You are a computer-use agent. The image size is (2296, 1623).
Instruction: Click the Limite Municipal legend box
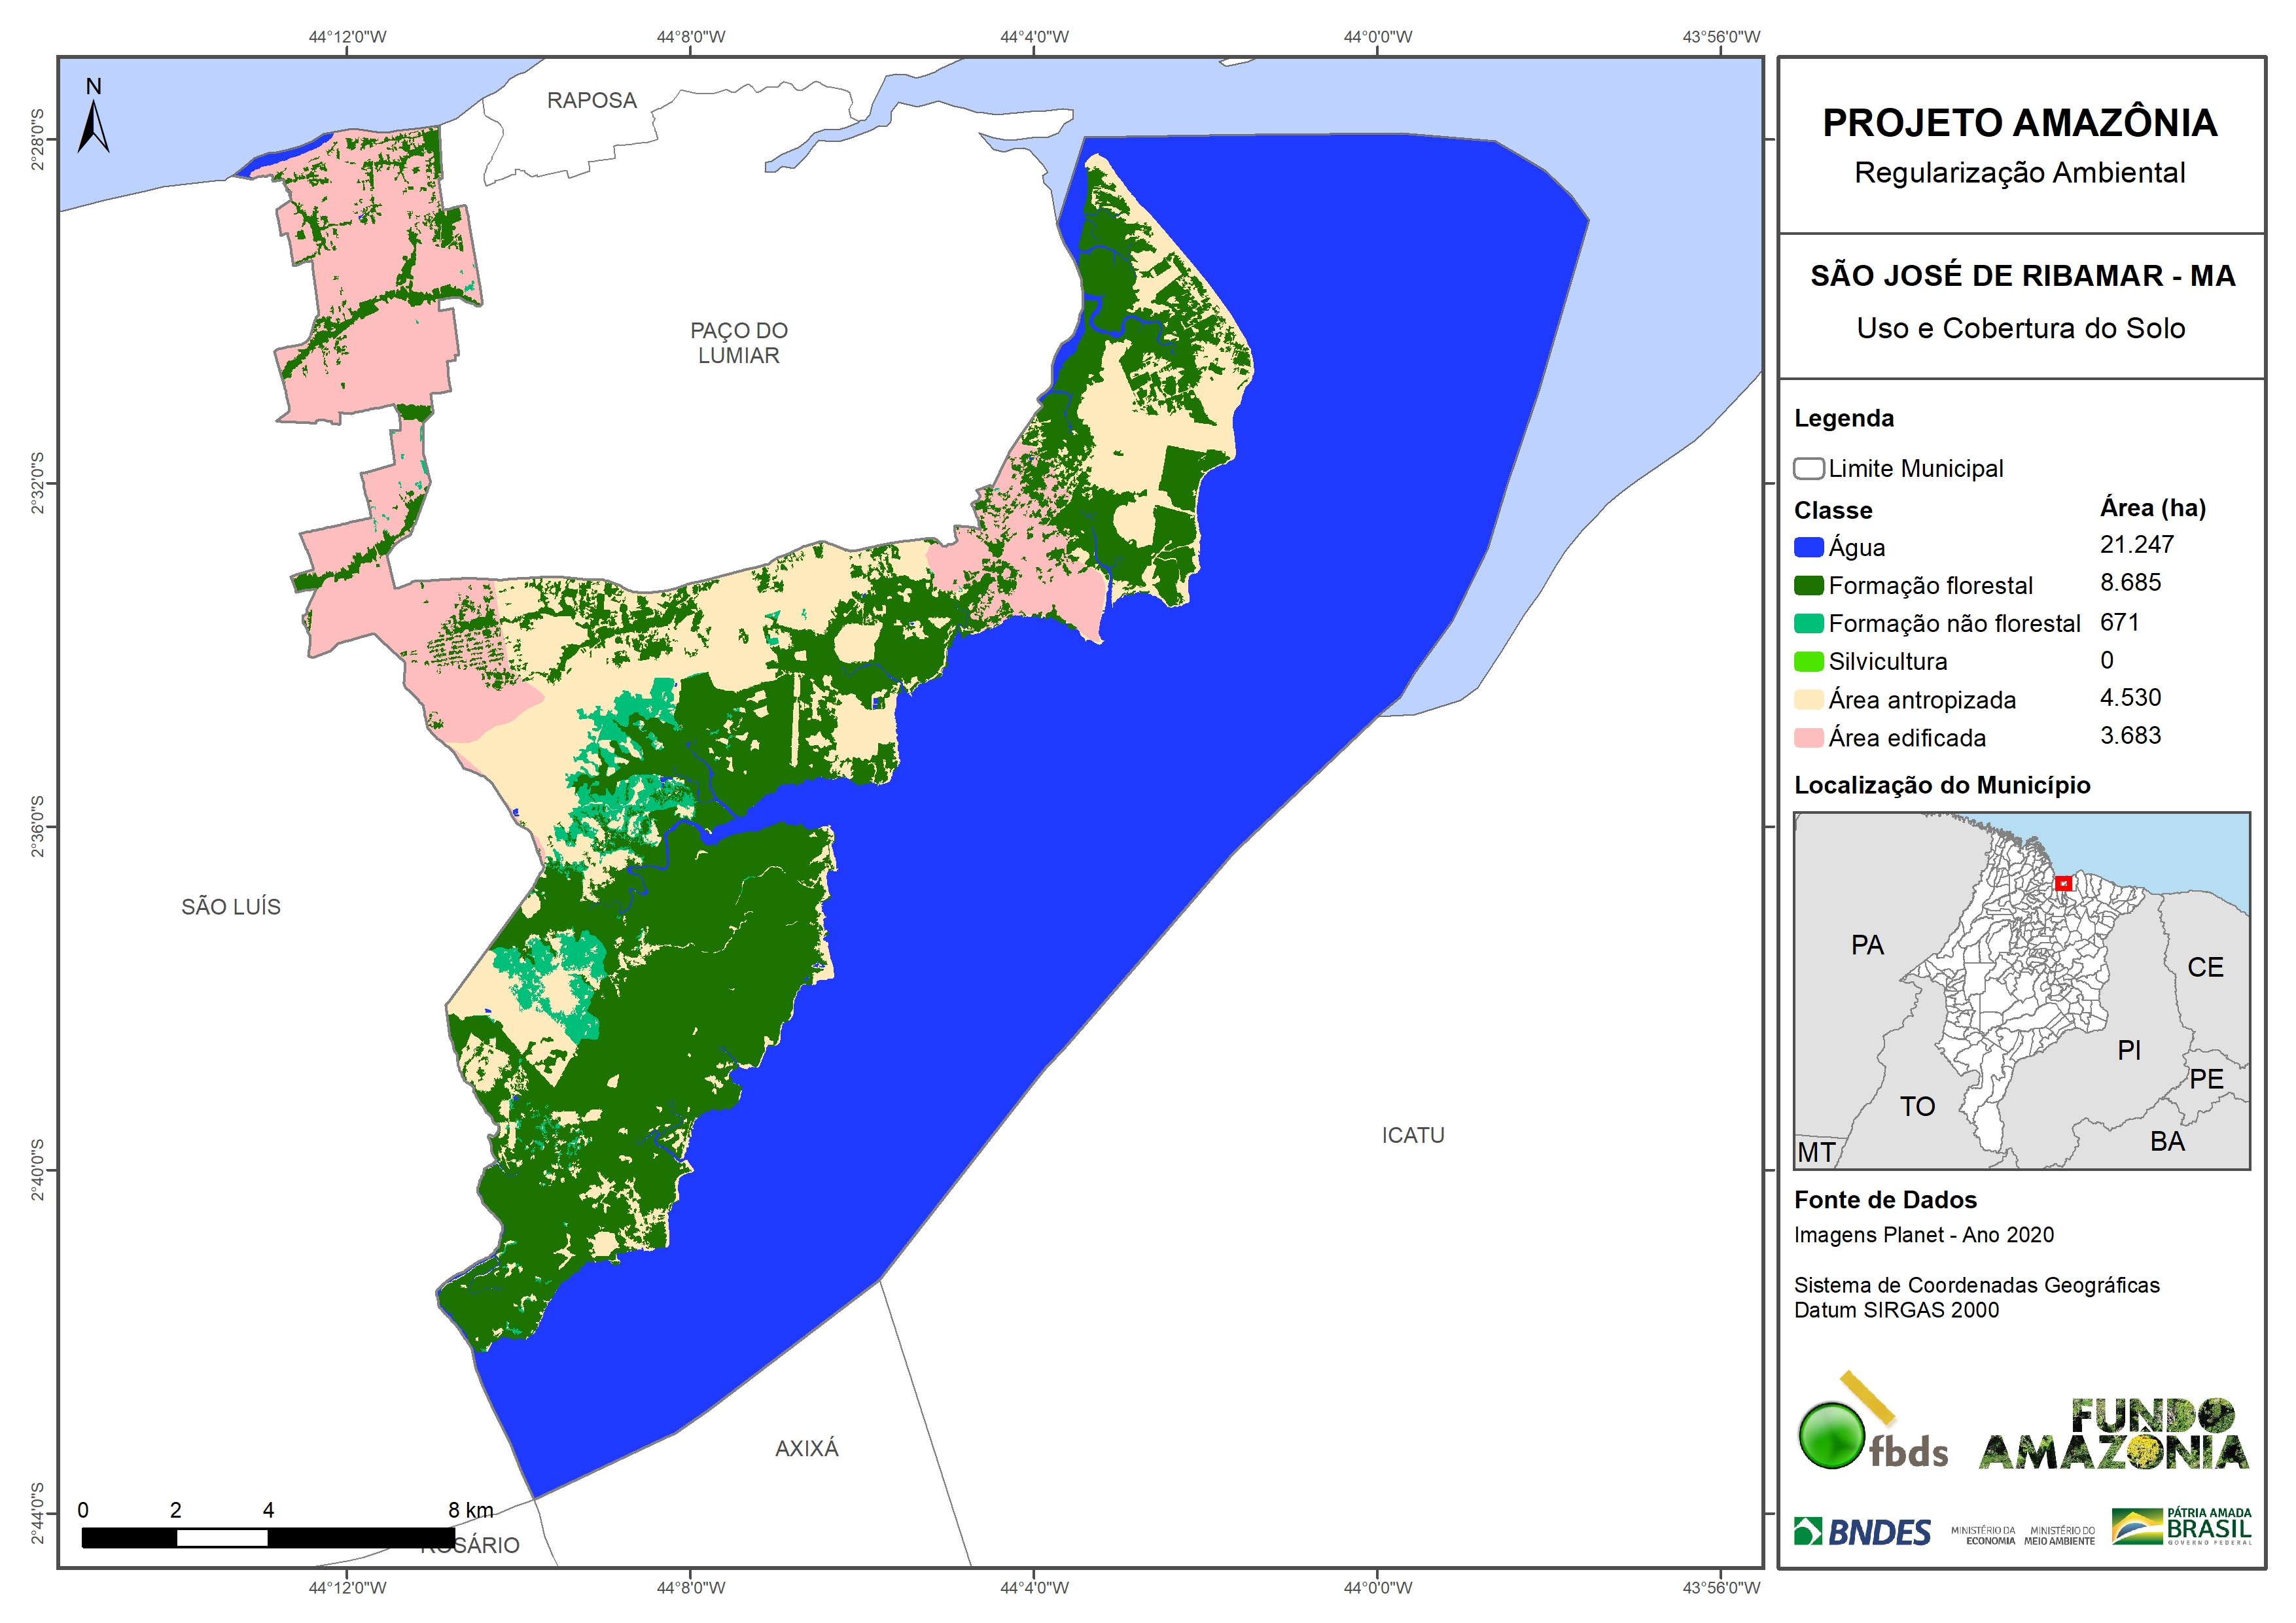coord(1808,468)
